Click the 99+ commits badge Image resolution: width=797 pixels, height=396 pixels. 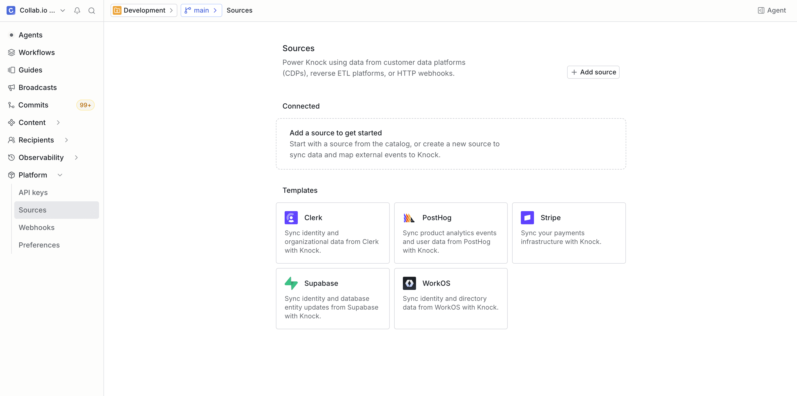click(85, 105)
